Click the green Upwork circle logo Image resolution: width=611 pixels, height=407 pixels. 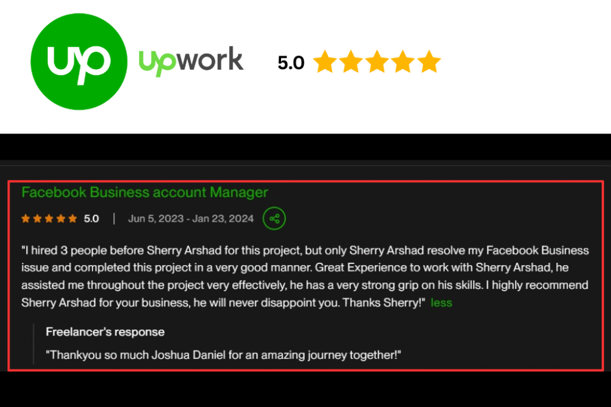tap(79, 61)
